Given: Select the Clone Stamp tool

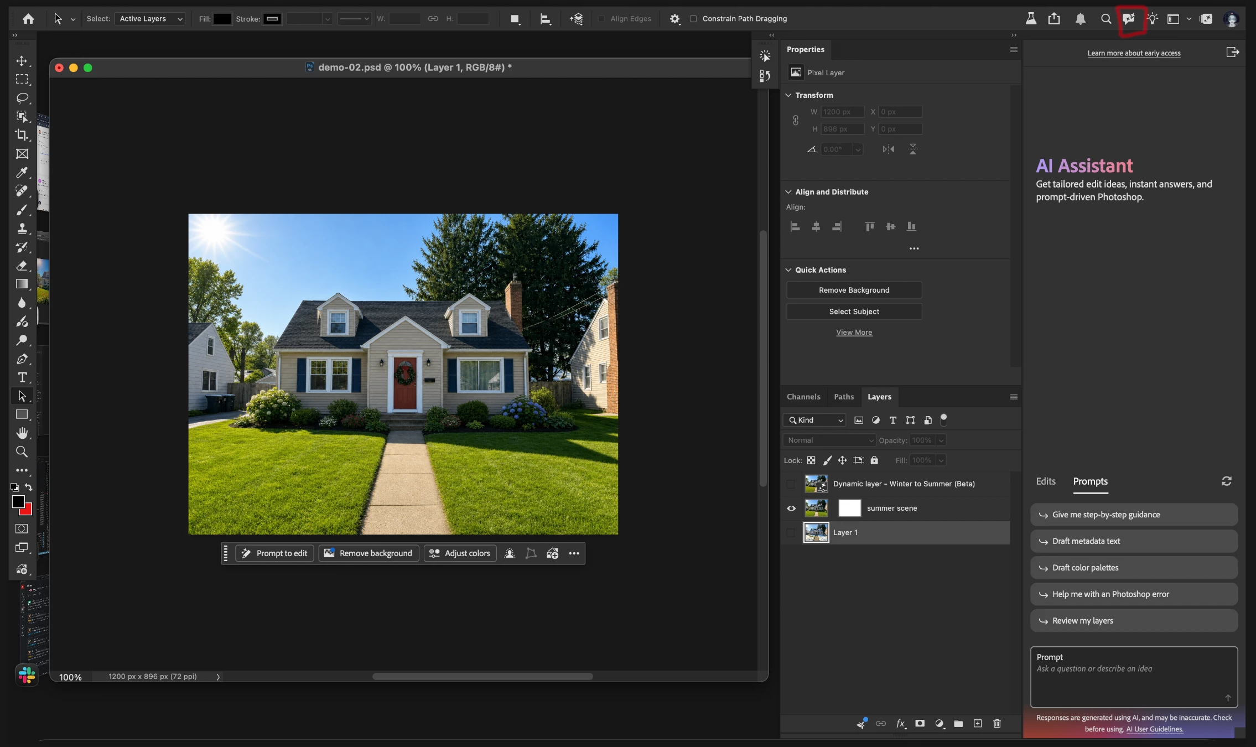Looking at the screenshot, I should pos(22,229).
